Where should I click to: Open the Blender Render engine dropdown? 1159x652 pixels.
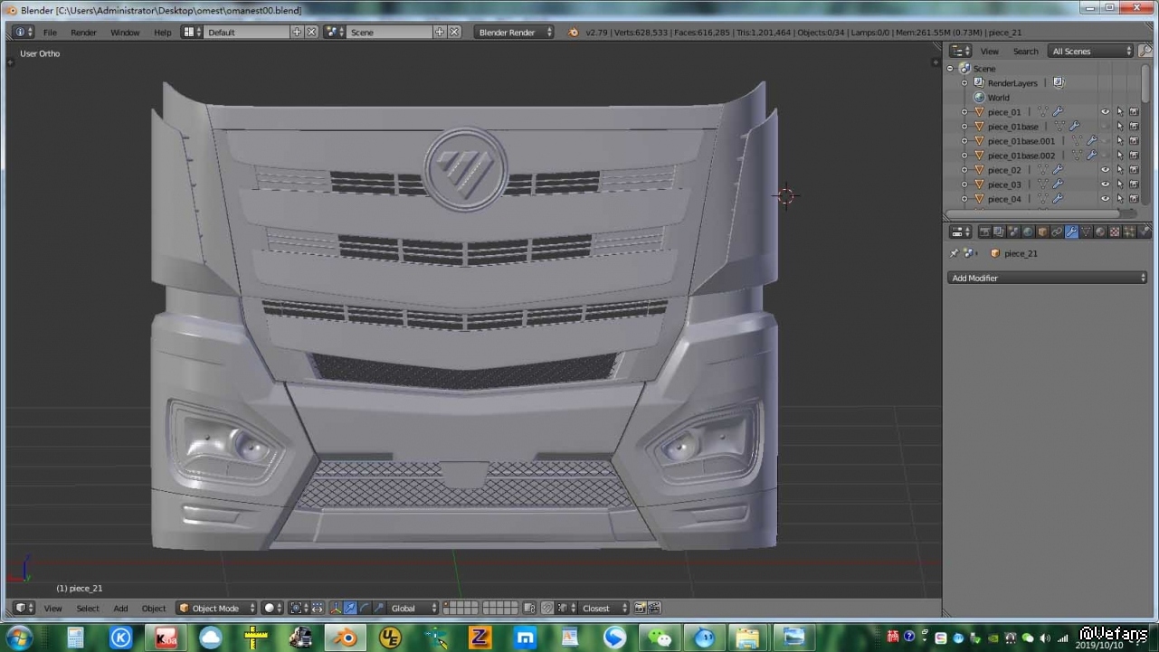(514, 33)
